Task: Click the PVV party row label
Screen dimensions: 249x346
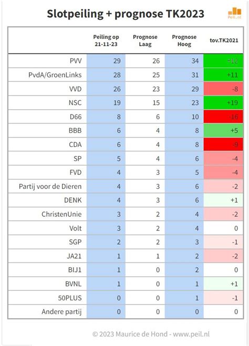Action: 76,61
